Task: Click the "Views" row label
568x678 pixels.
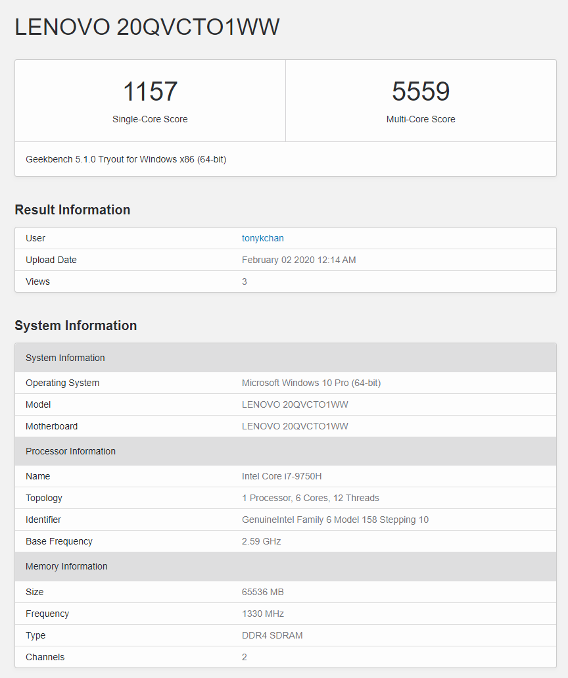Action: 37,281
